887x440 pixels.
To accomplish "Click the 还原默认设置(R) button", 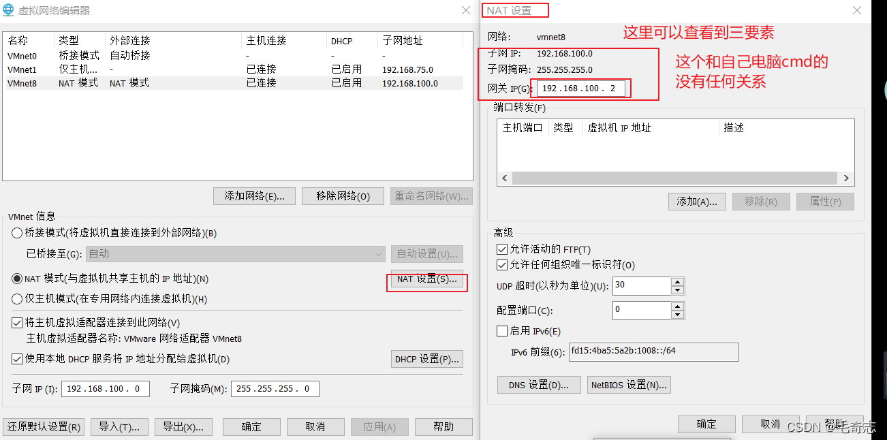I will (44, 427).
